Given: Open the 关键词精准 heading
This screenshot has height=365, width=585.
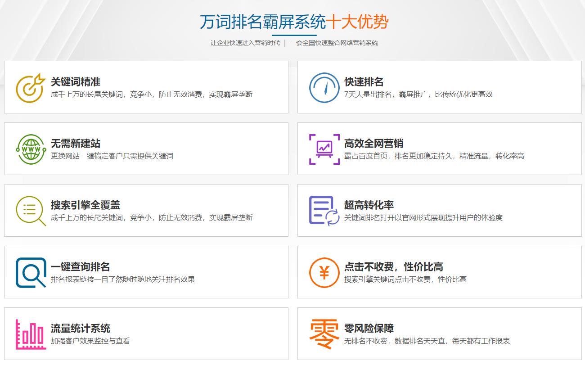Looking at the screenshot, I should 75,82.
